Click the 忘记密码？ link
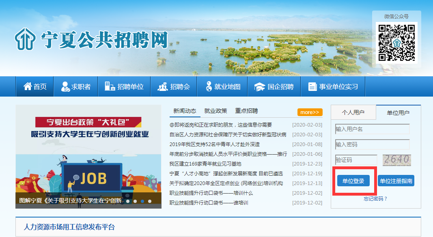This screenshot has height=237, width=433. coord(375,198)
